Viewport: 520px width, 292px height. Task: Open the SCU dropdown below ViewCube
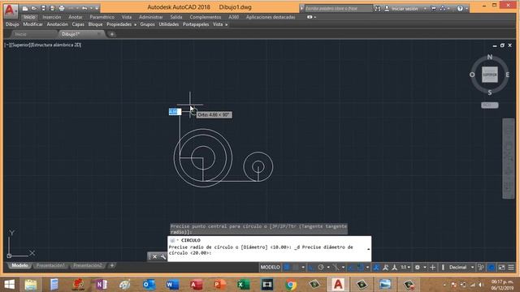click(489, 105)
